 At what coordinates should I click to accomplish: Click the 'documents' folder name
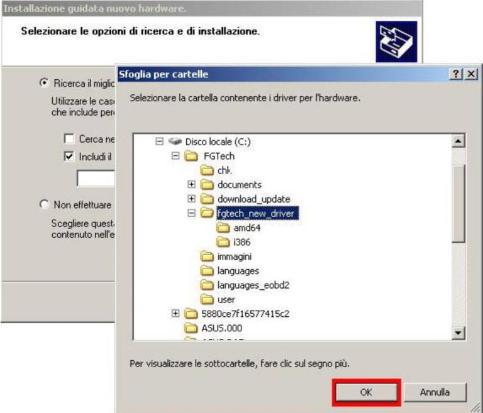(x=240, y=184)
